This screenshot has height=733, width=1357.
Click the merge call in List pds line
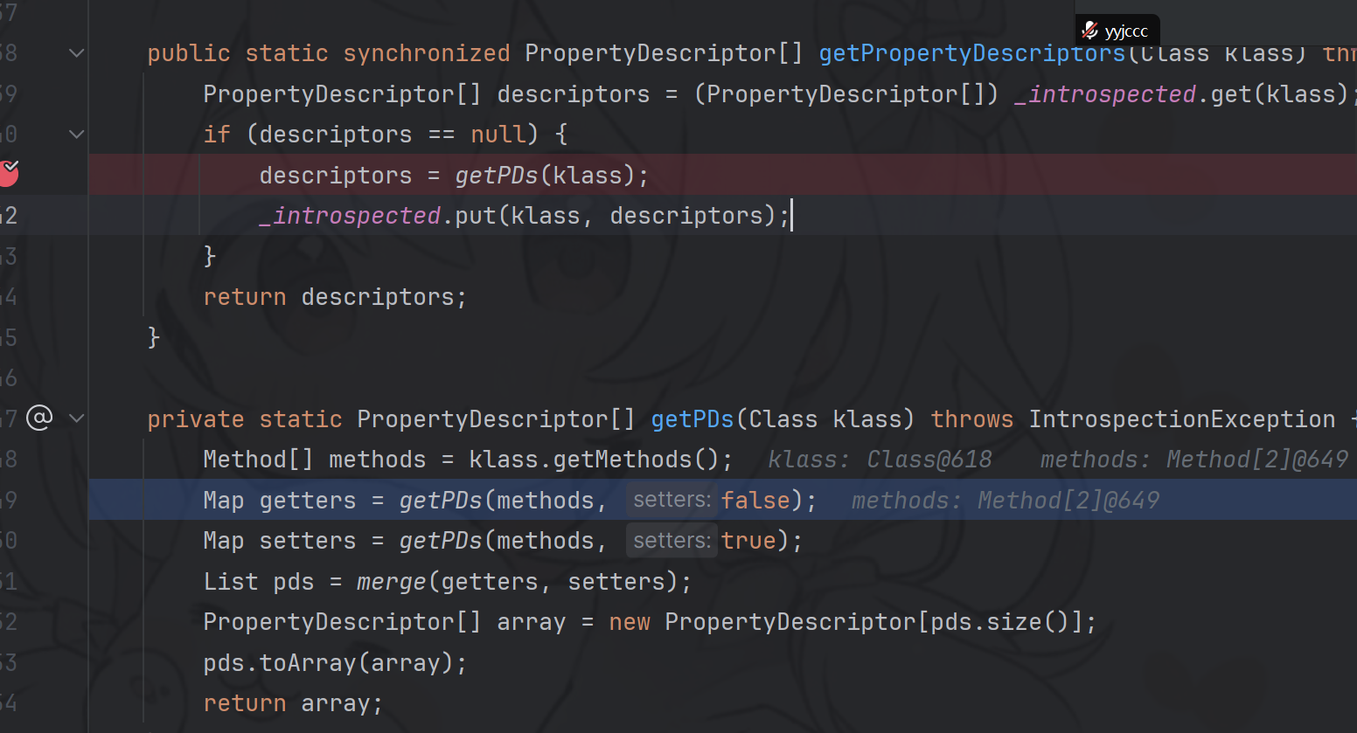(391, 582)
